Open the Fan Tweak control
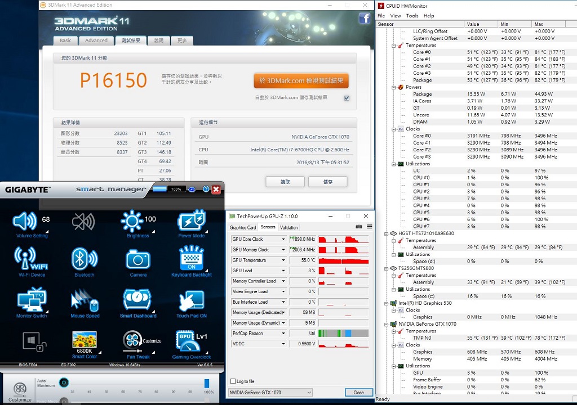 [x=132, y=341]
